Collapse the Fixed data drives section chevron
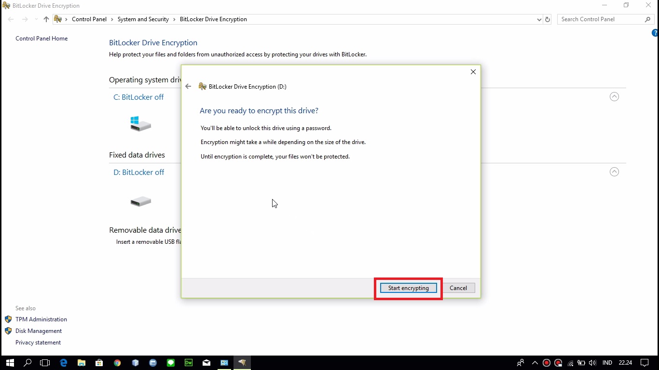Viewport: 659px width, 370px height. click(614, 172)
